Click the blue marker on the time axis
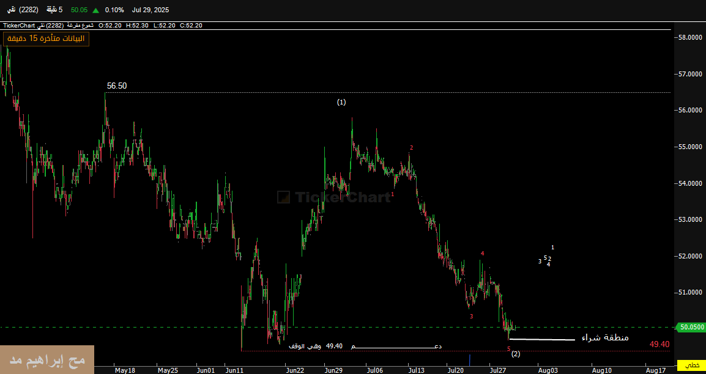 470,360
